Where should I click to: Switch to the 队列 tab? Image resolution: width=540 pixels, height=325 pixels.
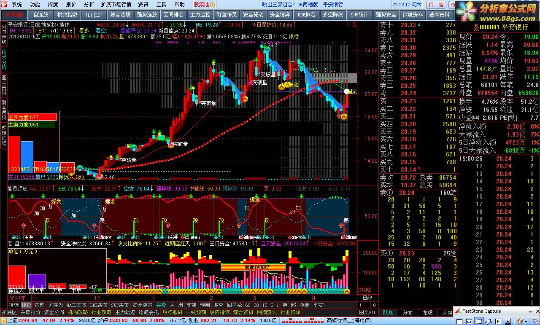point(388,312)
